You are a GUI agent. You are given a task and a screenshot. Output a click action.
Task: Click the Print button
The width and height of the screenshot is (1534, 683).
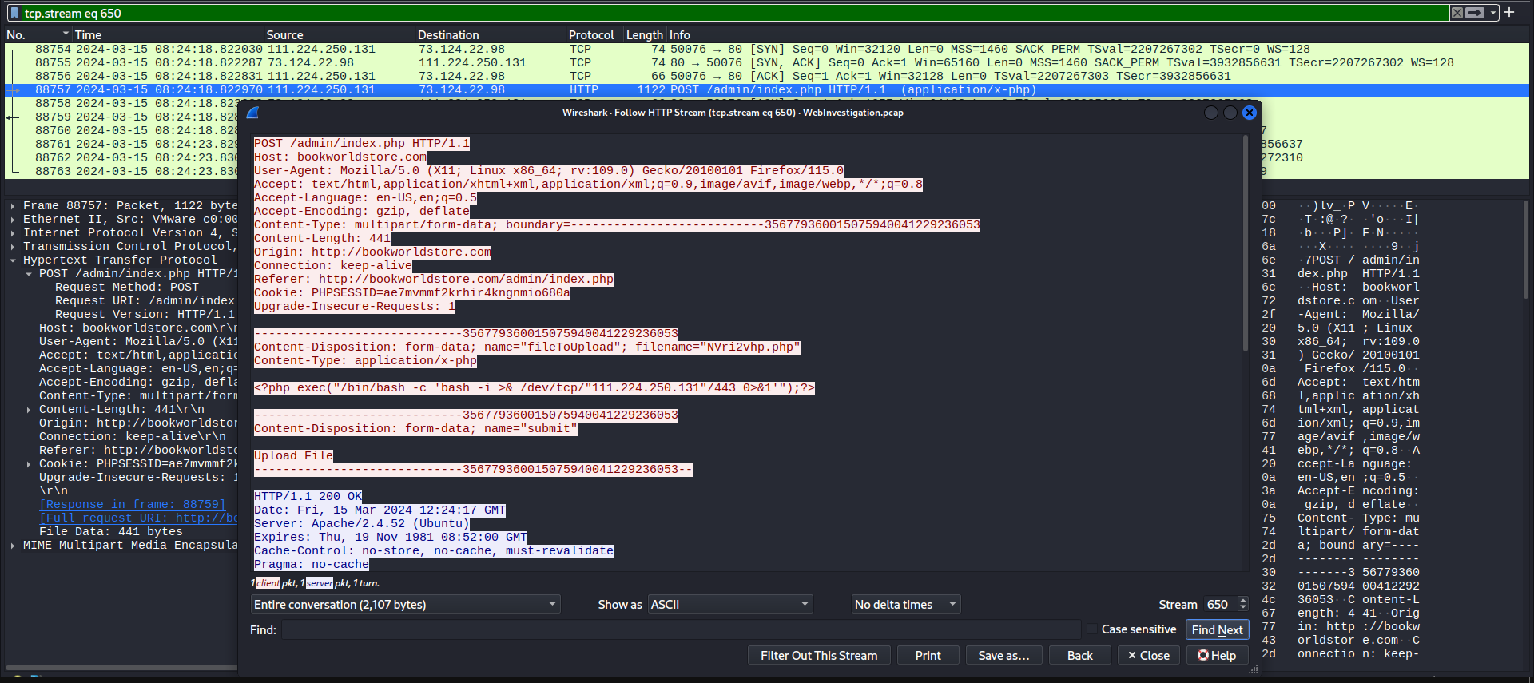point(928,655)
